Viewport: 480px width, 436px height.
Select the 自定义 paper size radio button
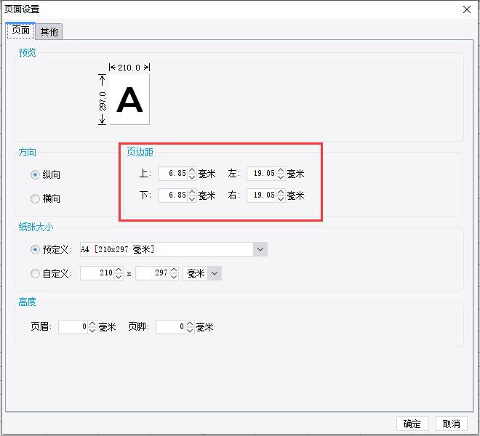click(35, 273)
